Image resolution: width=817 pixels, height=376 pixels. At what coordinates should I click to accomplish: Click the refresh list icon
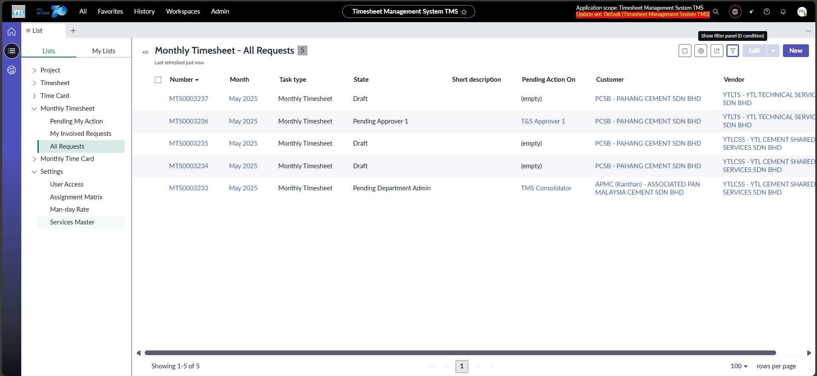685,51
